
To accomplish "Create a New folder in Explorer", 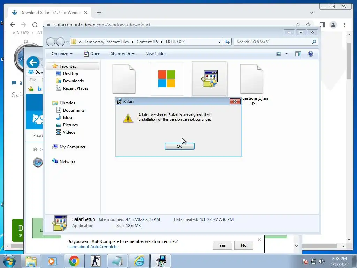I will pyautogui.click(x=155, y=54).
